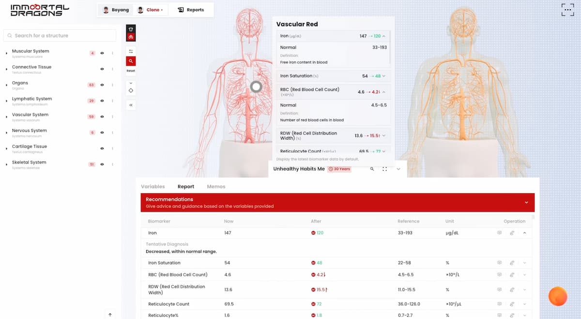Toggle eye icon for Skeletal System
581x319 pixels.
coord(102,164)
